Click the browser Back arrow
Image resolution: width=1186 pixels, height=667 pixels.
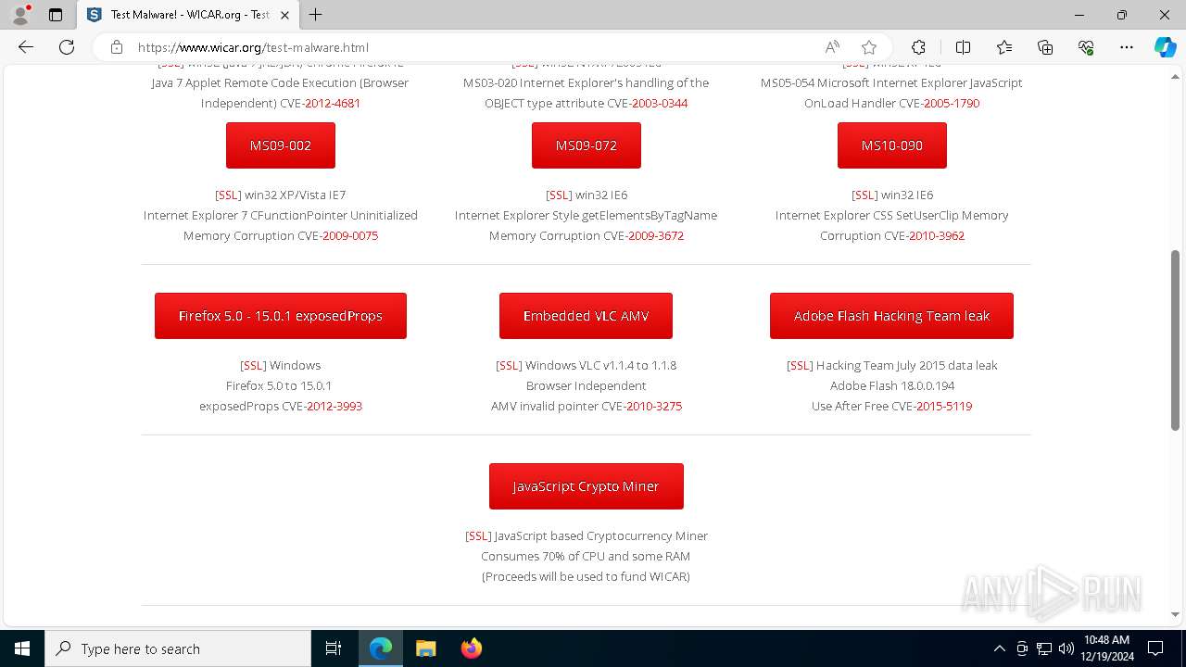(26, 47)
